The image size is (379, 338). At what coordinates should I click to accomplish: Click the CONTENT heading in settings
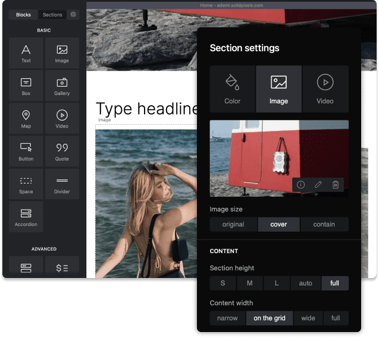(224, 251)
